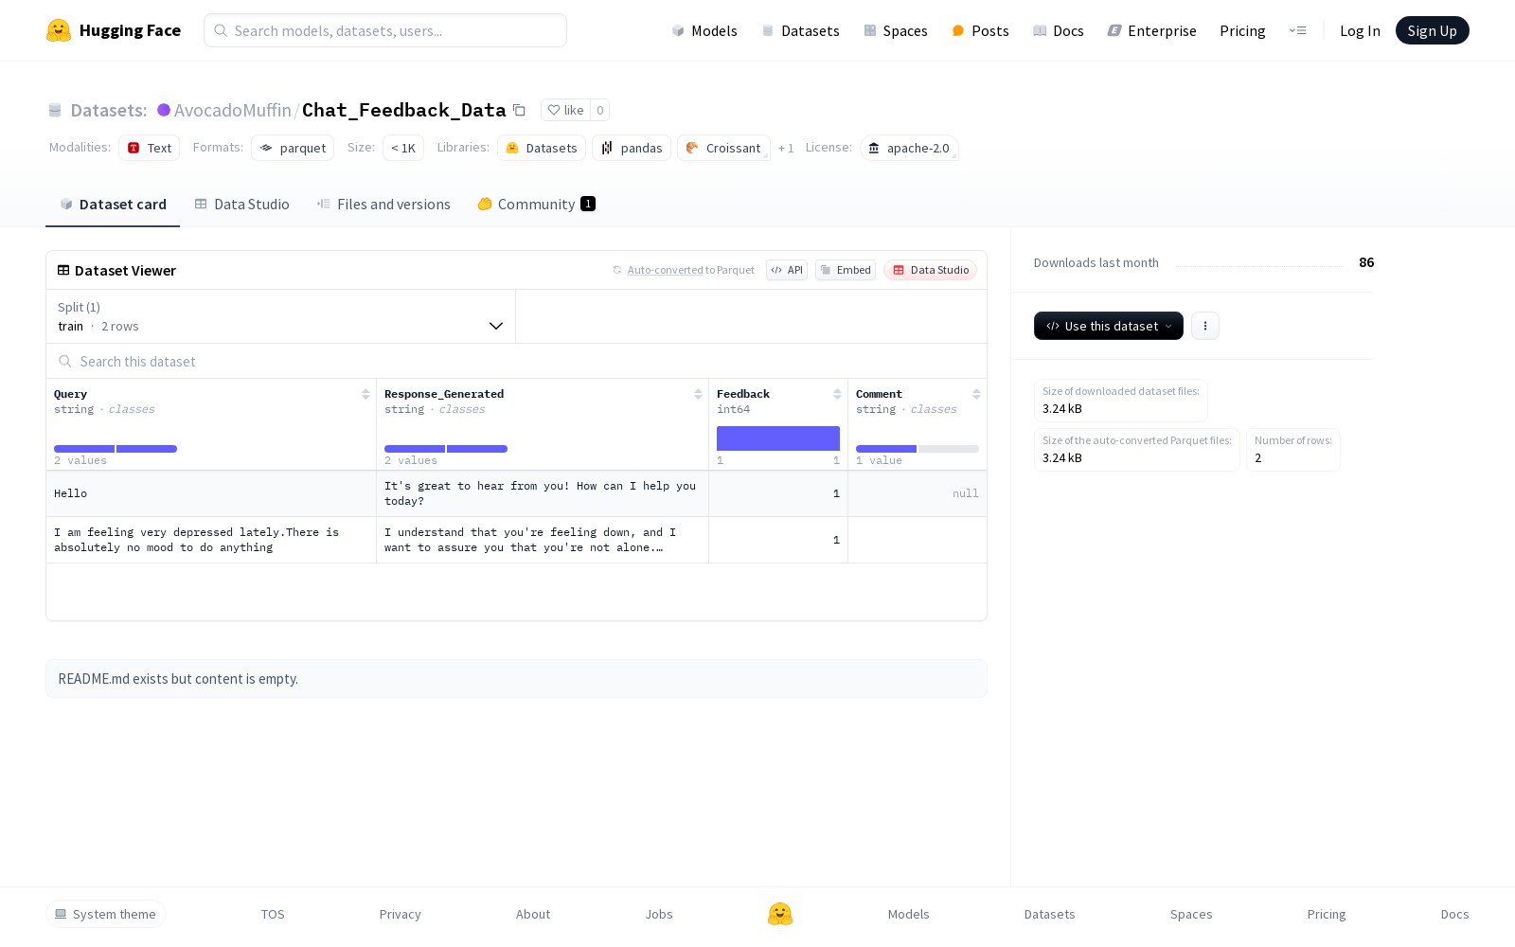The height and width of the screenshot is (947, 1515).
Task: Open Posts in the top navigation
Action: tap(980, 30)
